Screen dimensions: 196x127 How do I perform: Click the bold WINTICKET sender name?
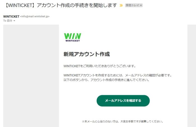pos(11,16)
